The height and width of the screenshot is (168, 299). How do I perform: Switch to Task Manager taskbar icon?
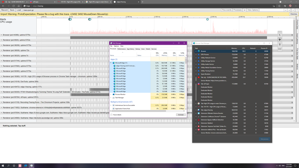(x=31, y=166)
